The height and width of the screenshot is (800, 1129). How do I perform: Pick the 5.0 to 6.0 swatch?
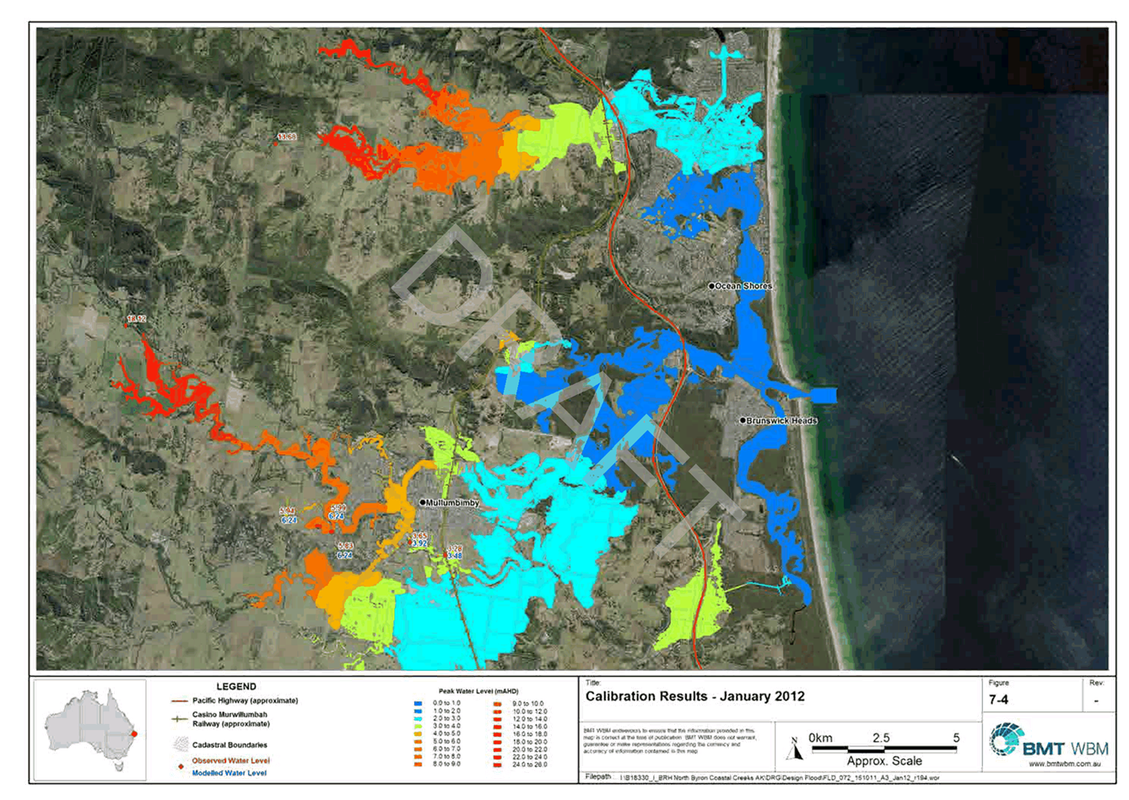[x=418, y=742]
